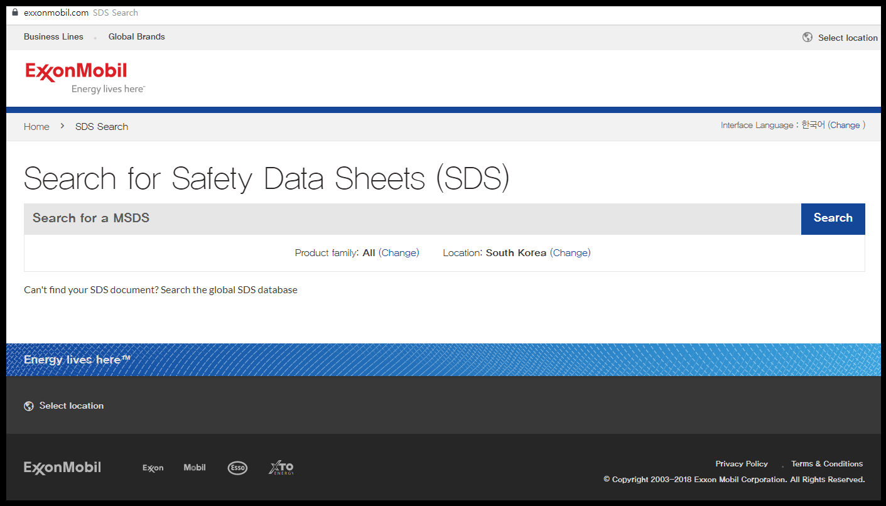Click the padlock icon in the address bar
Viewport: 886px width, 506px height.
pyautogui.click(x=15, y=12)
